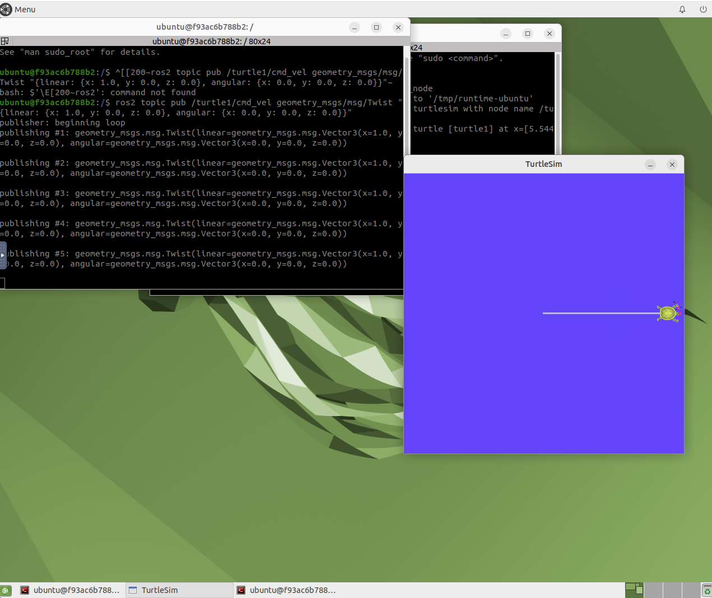The height and width of the screenshot is (598, 712).
Task: Open the terminal layout grid icon dropdown
Action: click(x=4, y=41)
